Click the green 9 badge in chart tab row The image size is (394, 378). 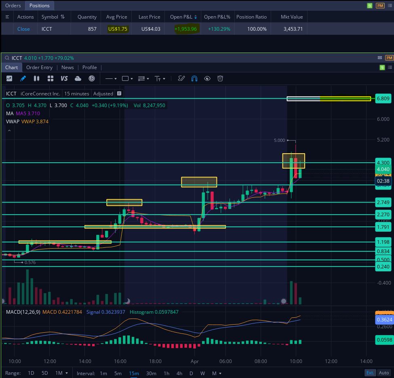(x=382, y=68)
